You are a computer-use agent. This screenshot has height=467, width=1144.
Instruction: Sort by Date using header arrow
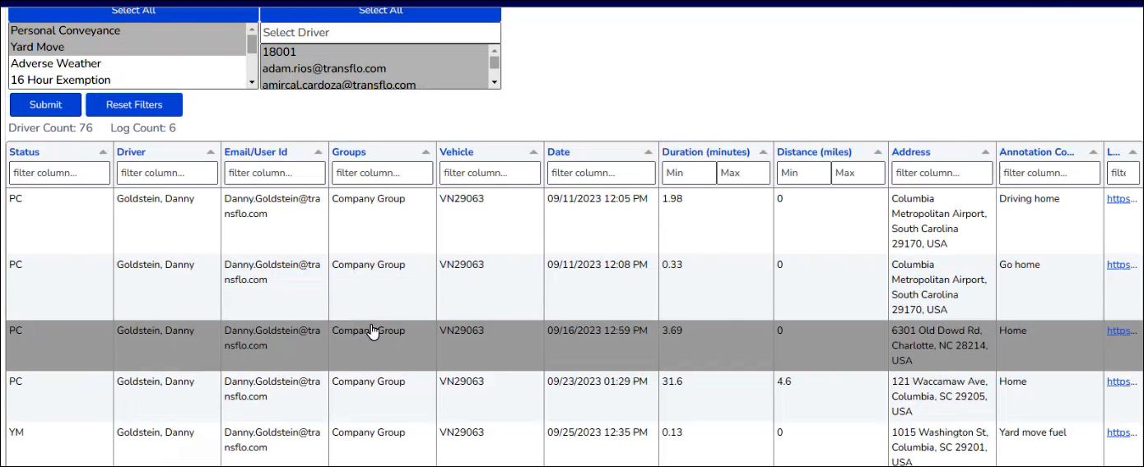coord(648,152)
